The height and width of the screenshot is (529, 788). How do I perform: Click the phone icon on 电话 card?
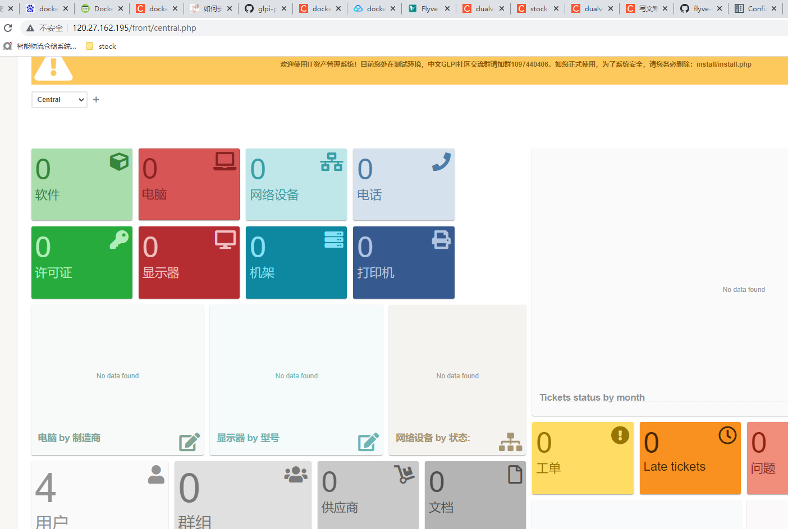pyautogui.click(x=441, y=161)
